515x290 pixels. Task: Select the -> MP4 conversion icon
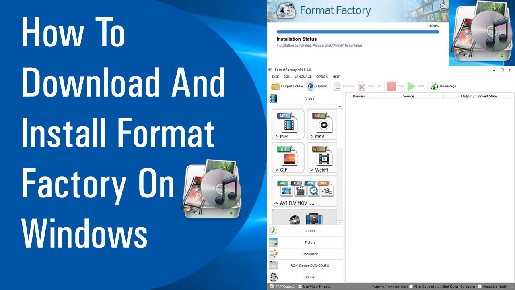(288, 124)
